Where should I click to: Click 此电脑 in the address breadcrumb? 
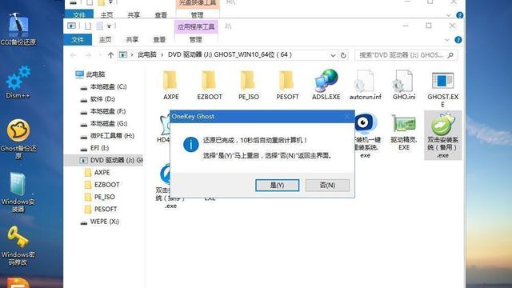[147, 54]
